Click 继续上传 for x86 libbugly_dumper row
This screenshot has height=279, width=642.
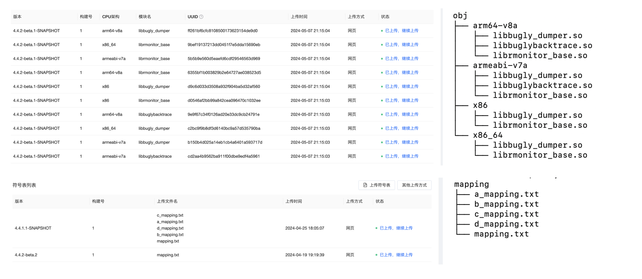click(410, 87)
